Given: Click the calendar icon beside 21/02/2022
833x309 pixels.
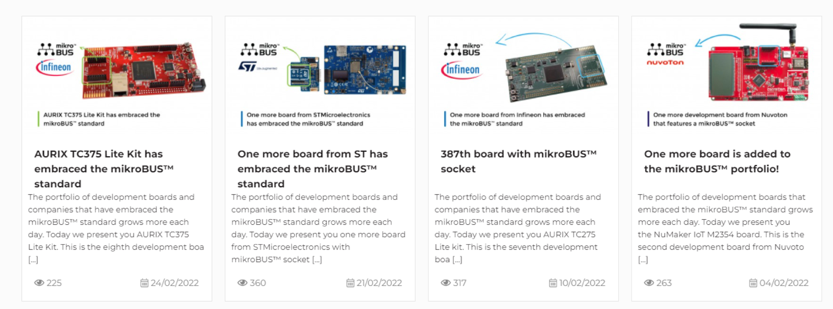Looking at the screenshot, I should tap(351, 283).
